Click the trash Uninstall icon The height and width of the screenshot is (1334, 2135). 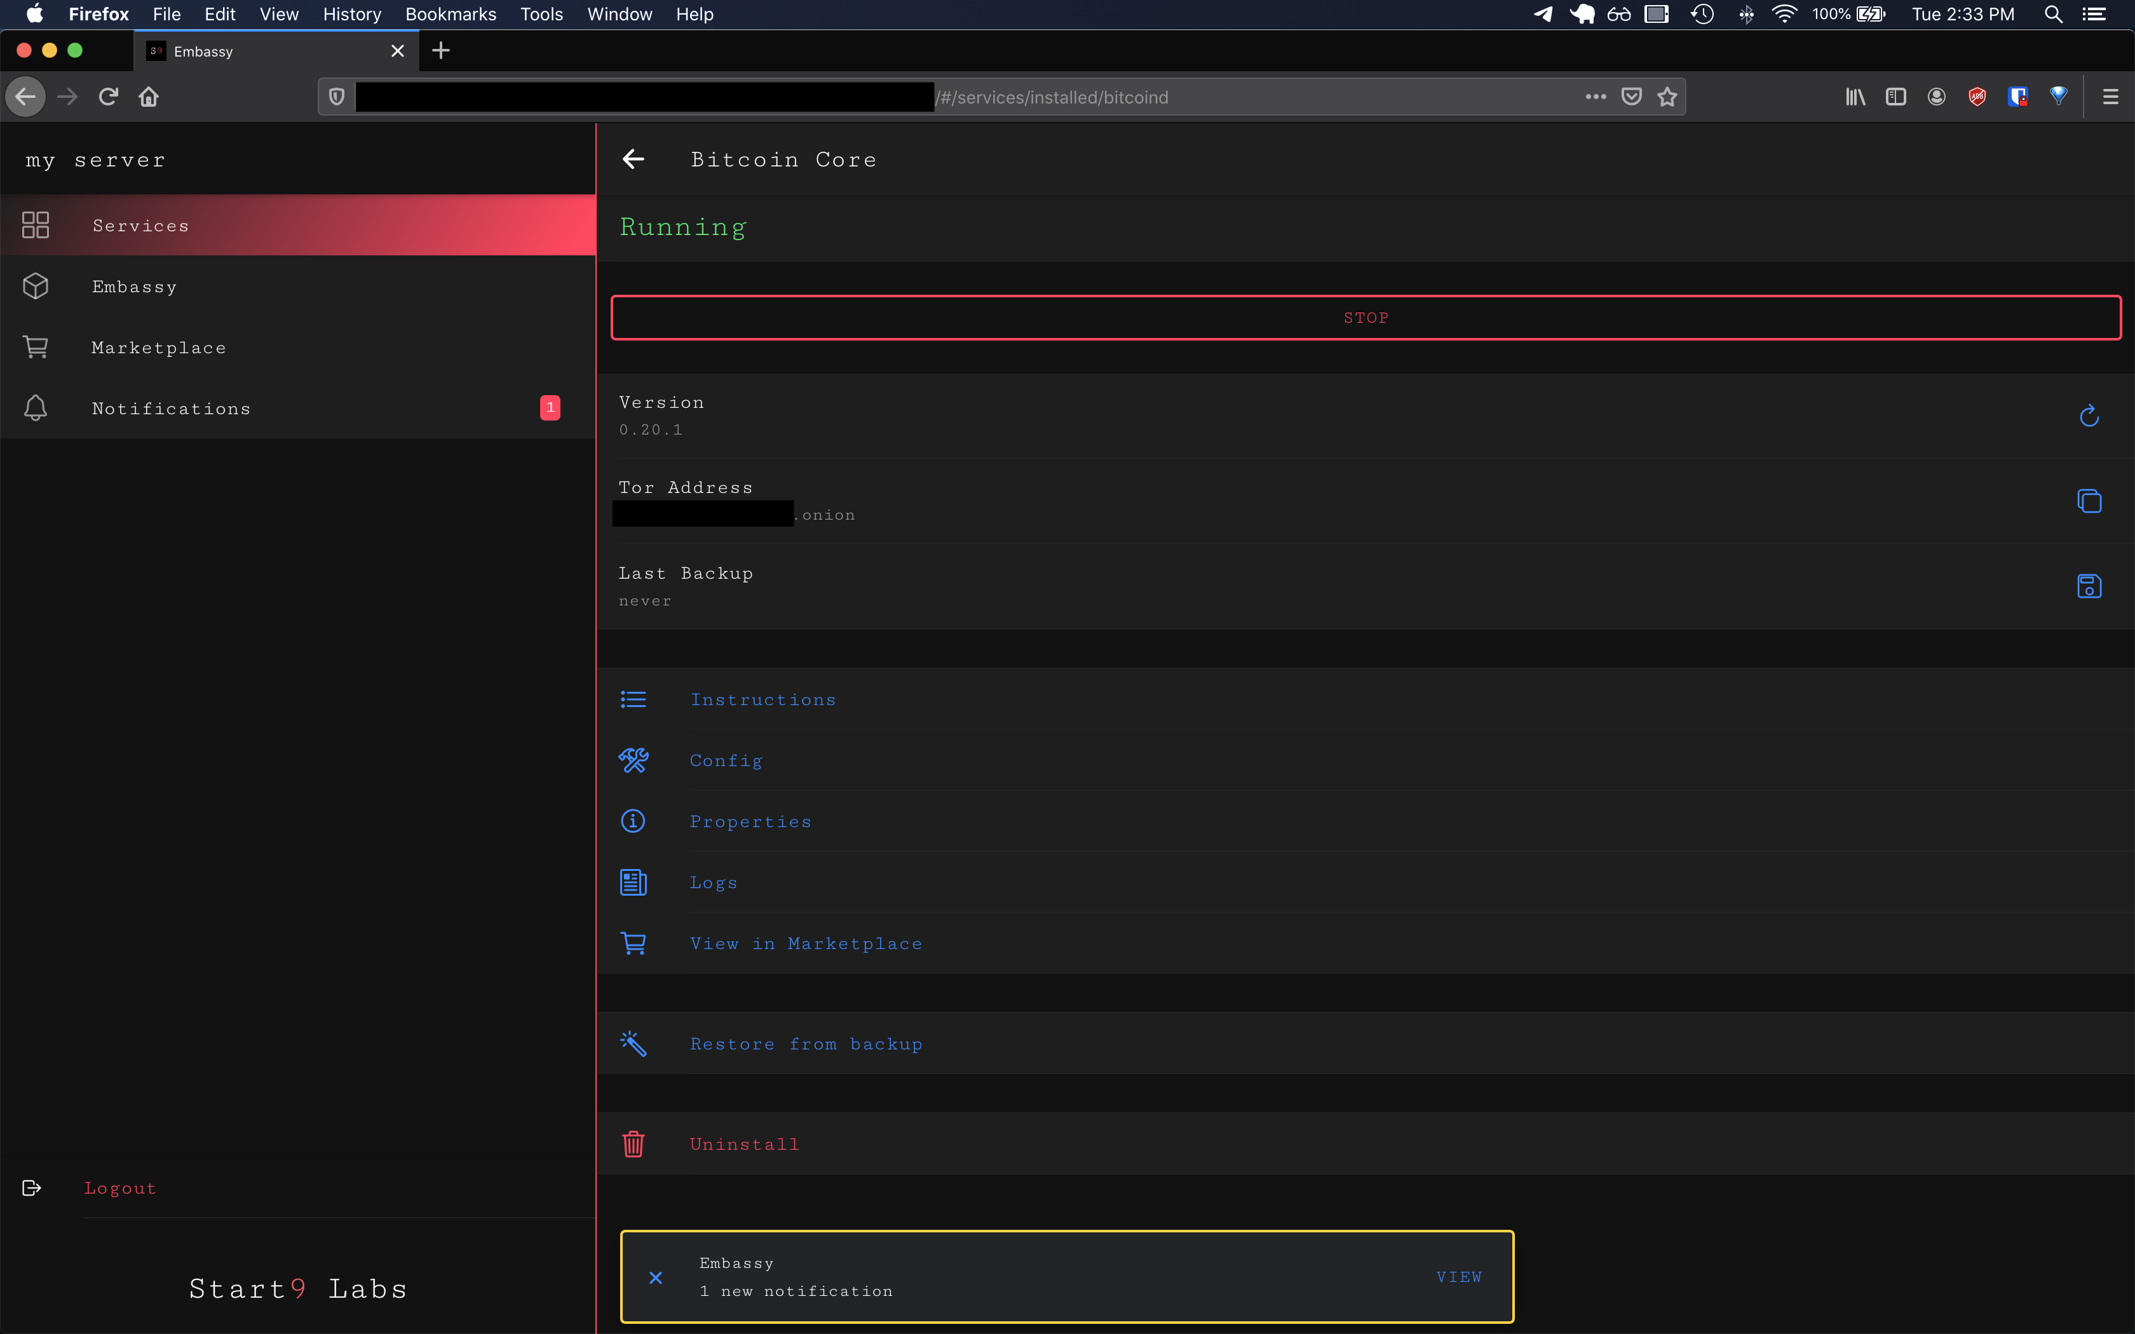634,1144
